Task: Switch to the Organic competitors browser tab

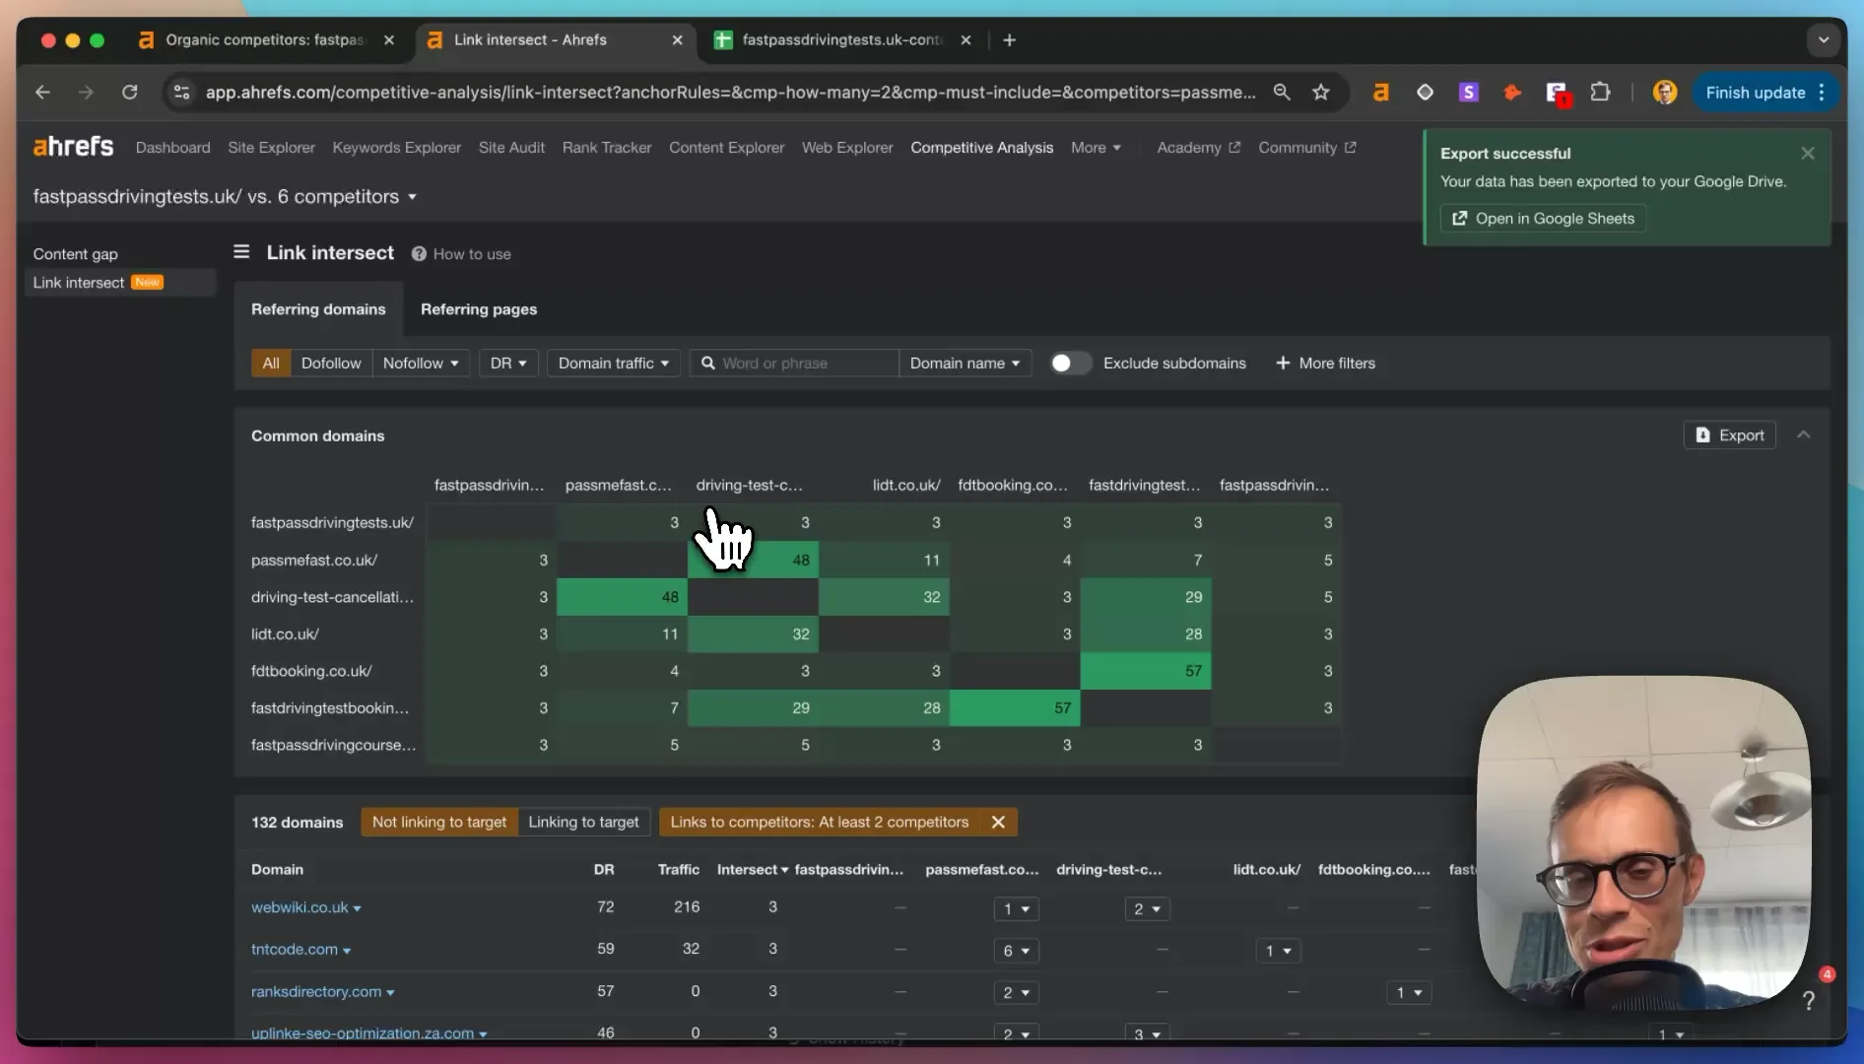Action: coord(264,40)
